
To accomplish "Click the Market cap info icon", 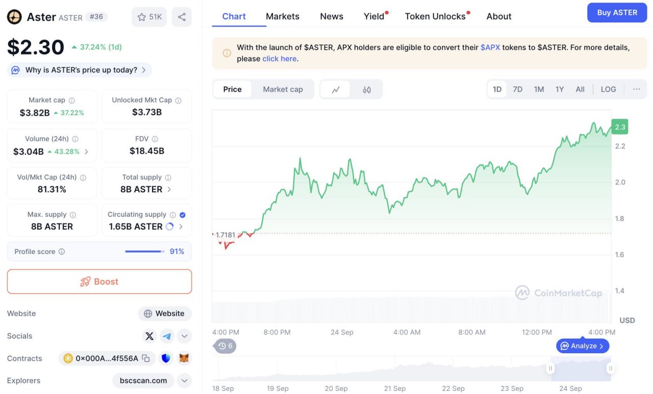I will pos(72,101).
